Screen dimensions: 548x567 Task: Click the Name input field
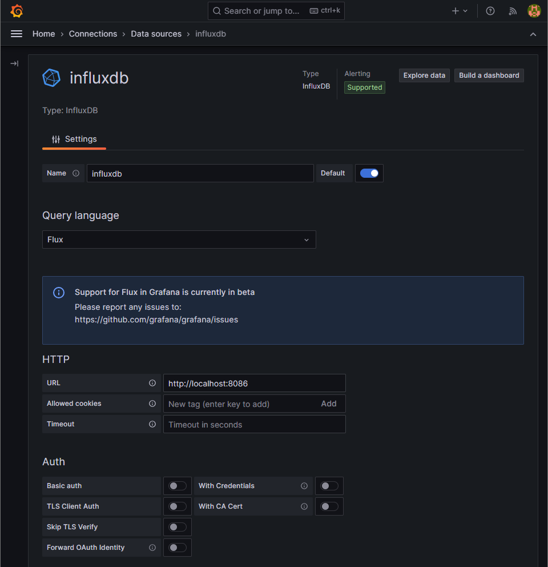(200, 174)
